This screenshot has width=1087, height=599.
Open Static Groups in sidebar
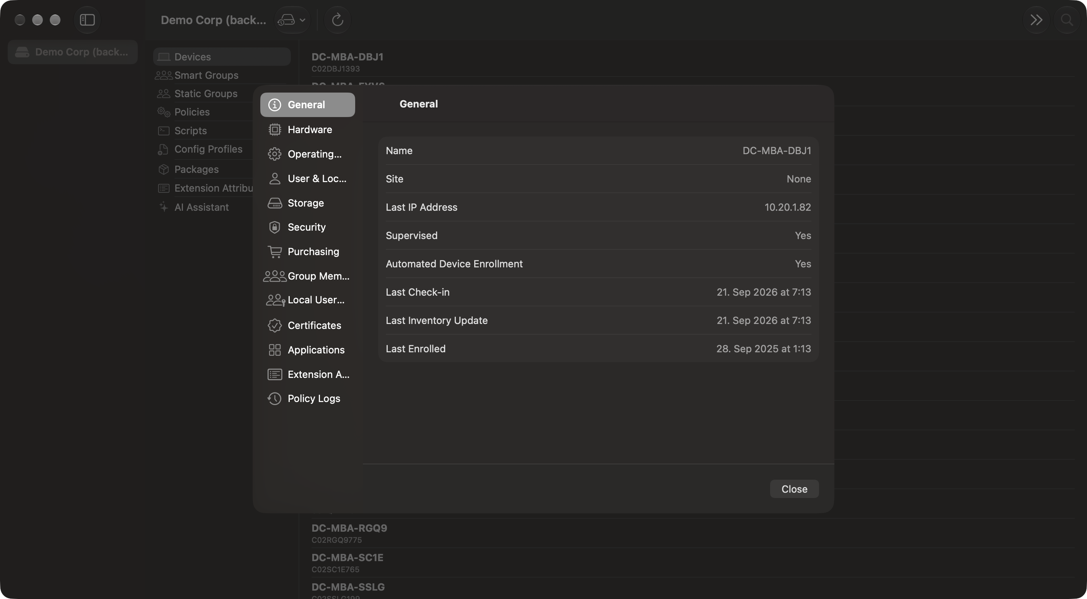206,94
